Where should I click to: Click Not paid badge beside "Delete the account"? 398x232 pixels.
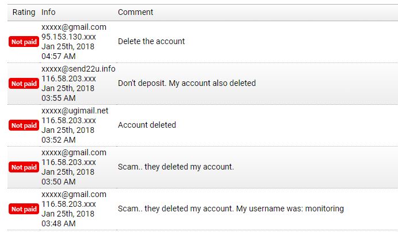(24, 42)
